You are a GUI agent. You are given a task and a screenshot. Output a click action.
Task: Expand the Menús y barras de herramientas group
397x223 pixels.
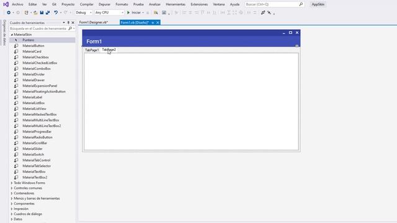point(12,198)
